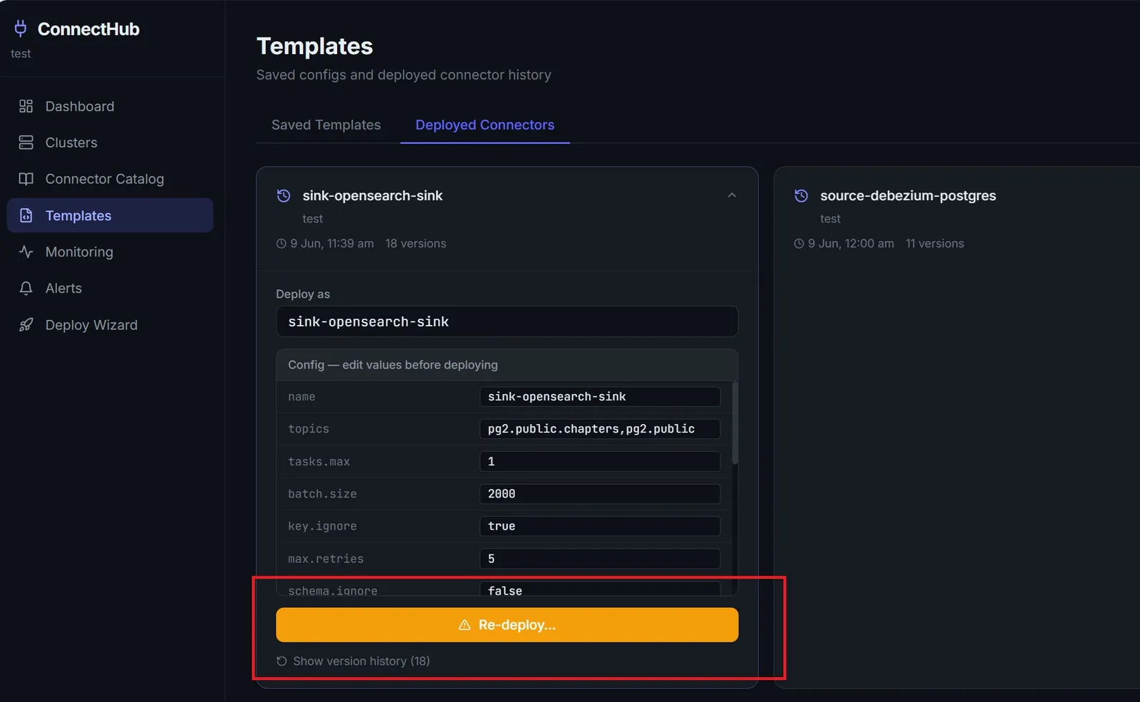Click rotate icon beside Show version history
Screen dimensions: 1140x702
281,661
